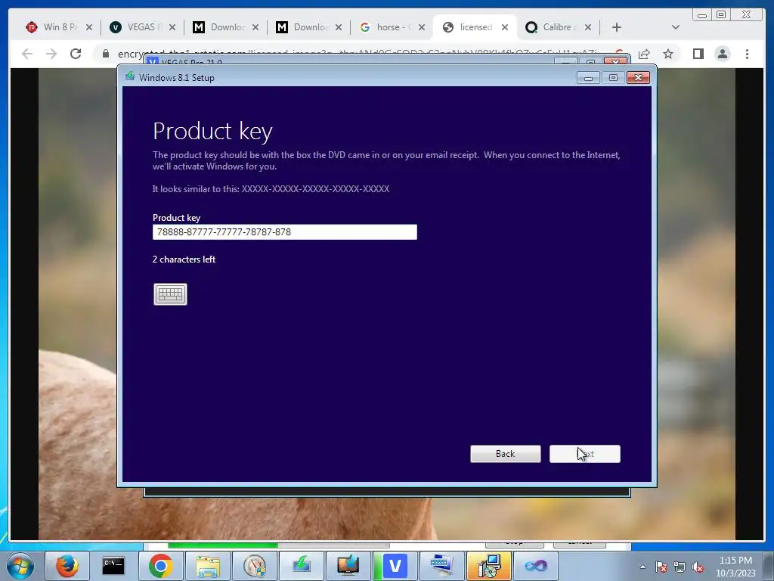
Task: Open Chrome profile avatar menu
Action: [x=723, y=54]
